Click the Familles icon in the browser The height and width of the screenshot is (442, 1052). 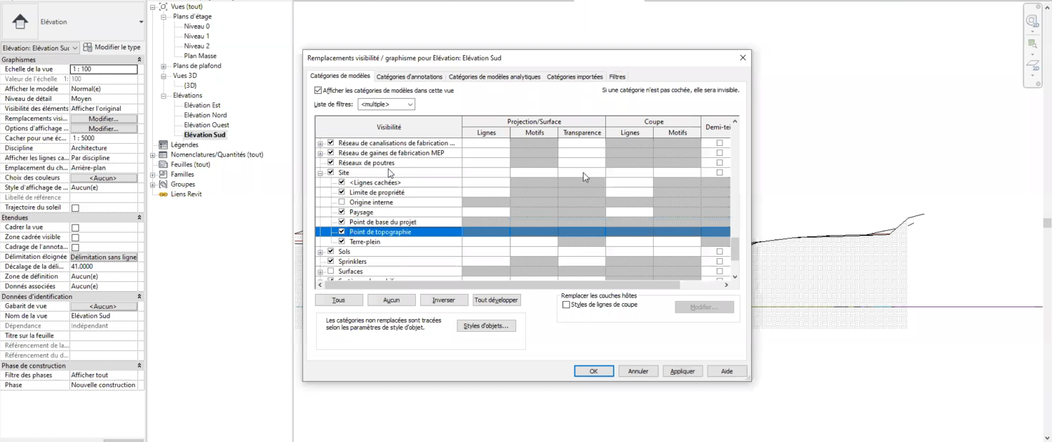point(163,174)
